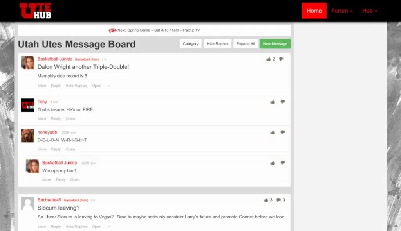Expand the ellipsis options on Dalon Wright post

(108, 86)
